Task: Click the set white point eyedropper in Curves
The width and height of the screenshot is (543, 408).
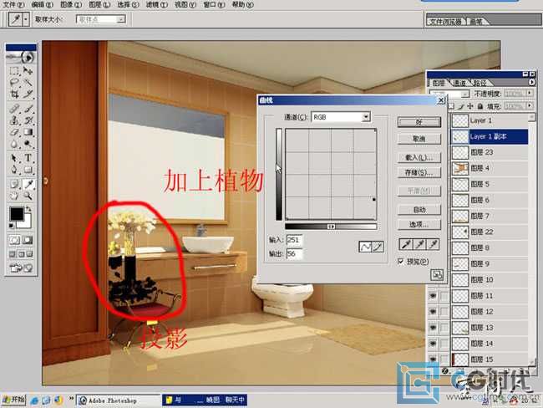Action: point(433,245)
